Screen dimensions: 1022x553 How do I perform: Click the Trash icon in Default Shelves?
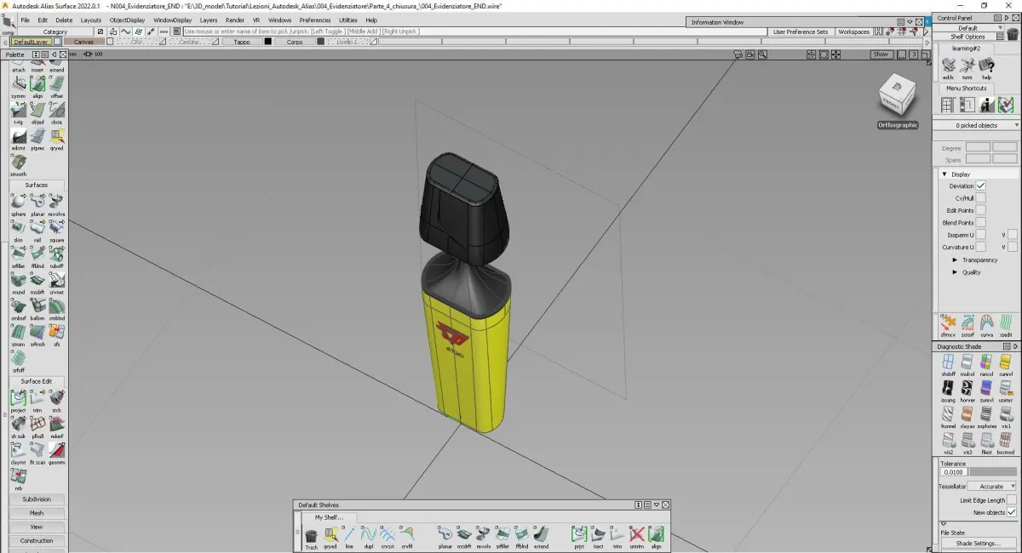coord(311,536)
